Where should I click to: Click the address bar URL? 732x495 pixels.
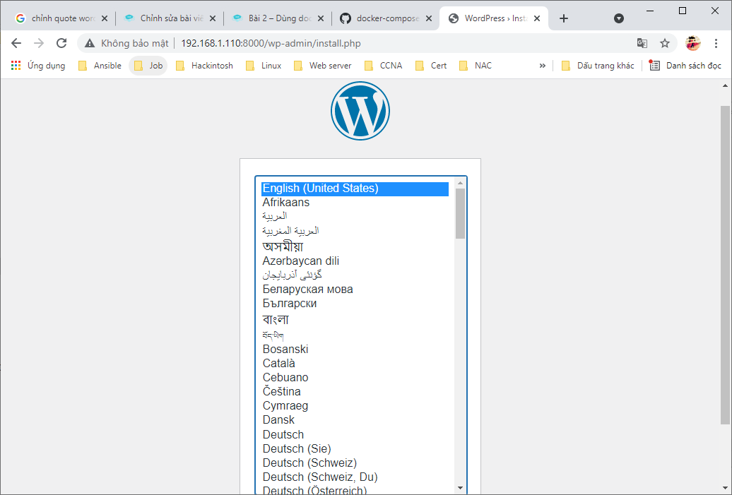click(x=271, y=43)
